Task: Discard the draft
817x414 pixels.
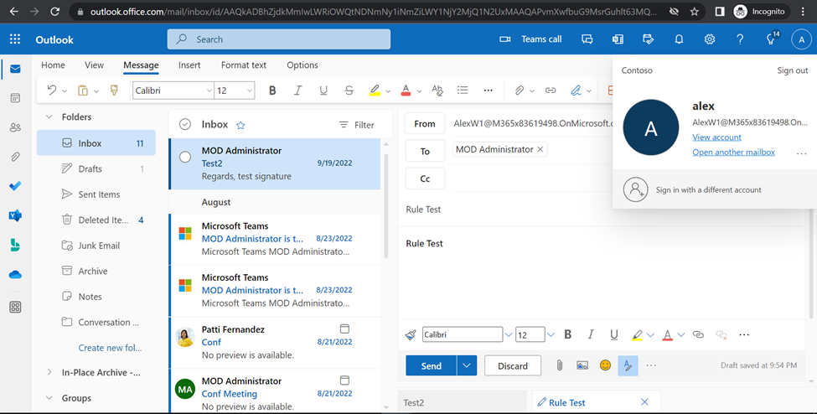Action: click(513, 365)
